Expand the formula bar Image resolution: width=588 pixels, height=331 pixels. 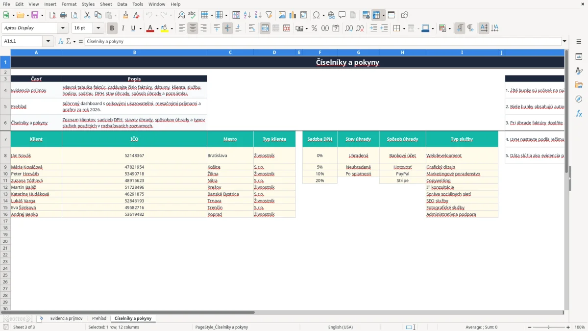(564, 42)
